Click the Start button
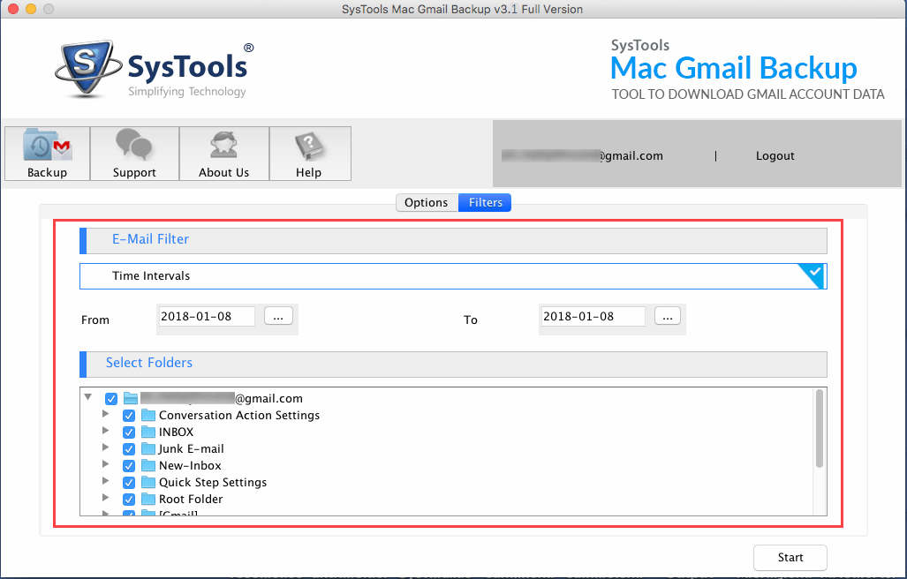Image resolution: width=907 pixels, height=579 pixels. click(789, 557)
